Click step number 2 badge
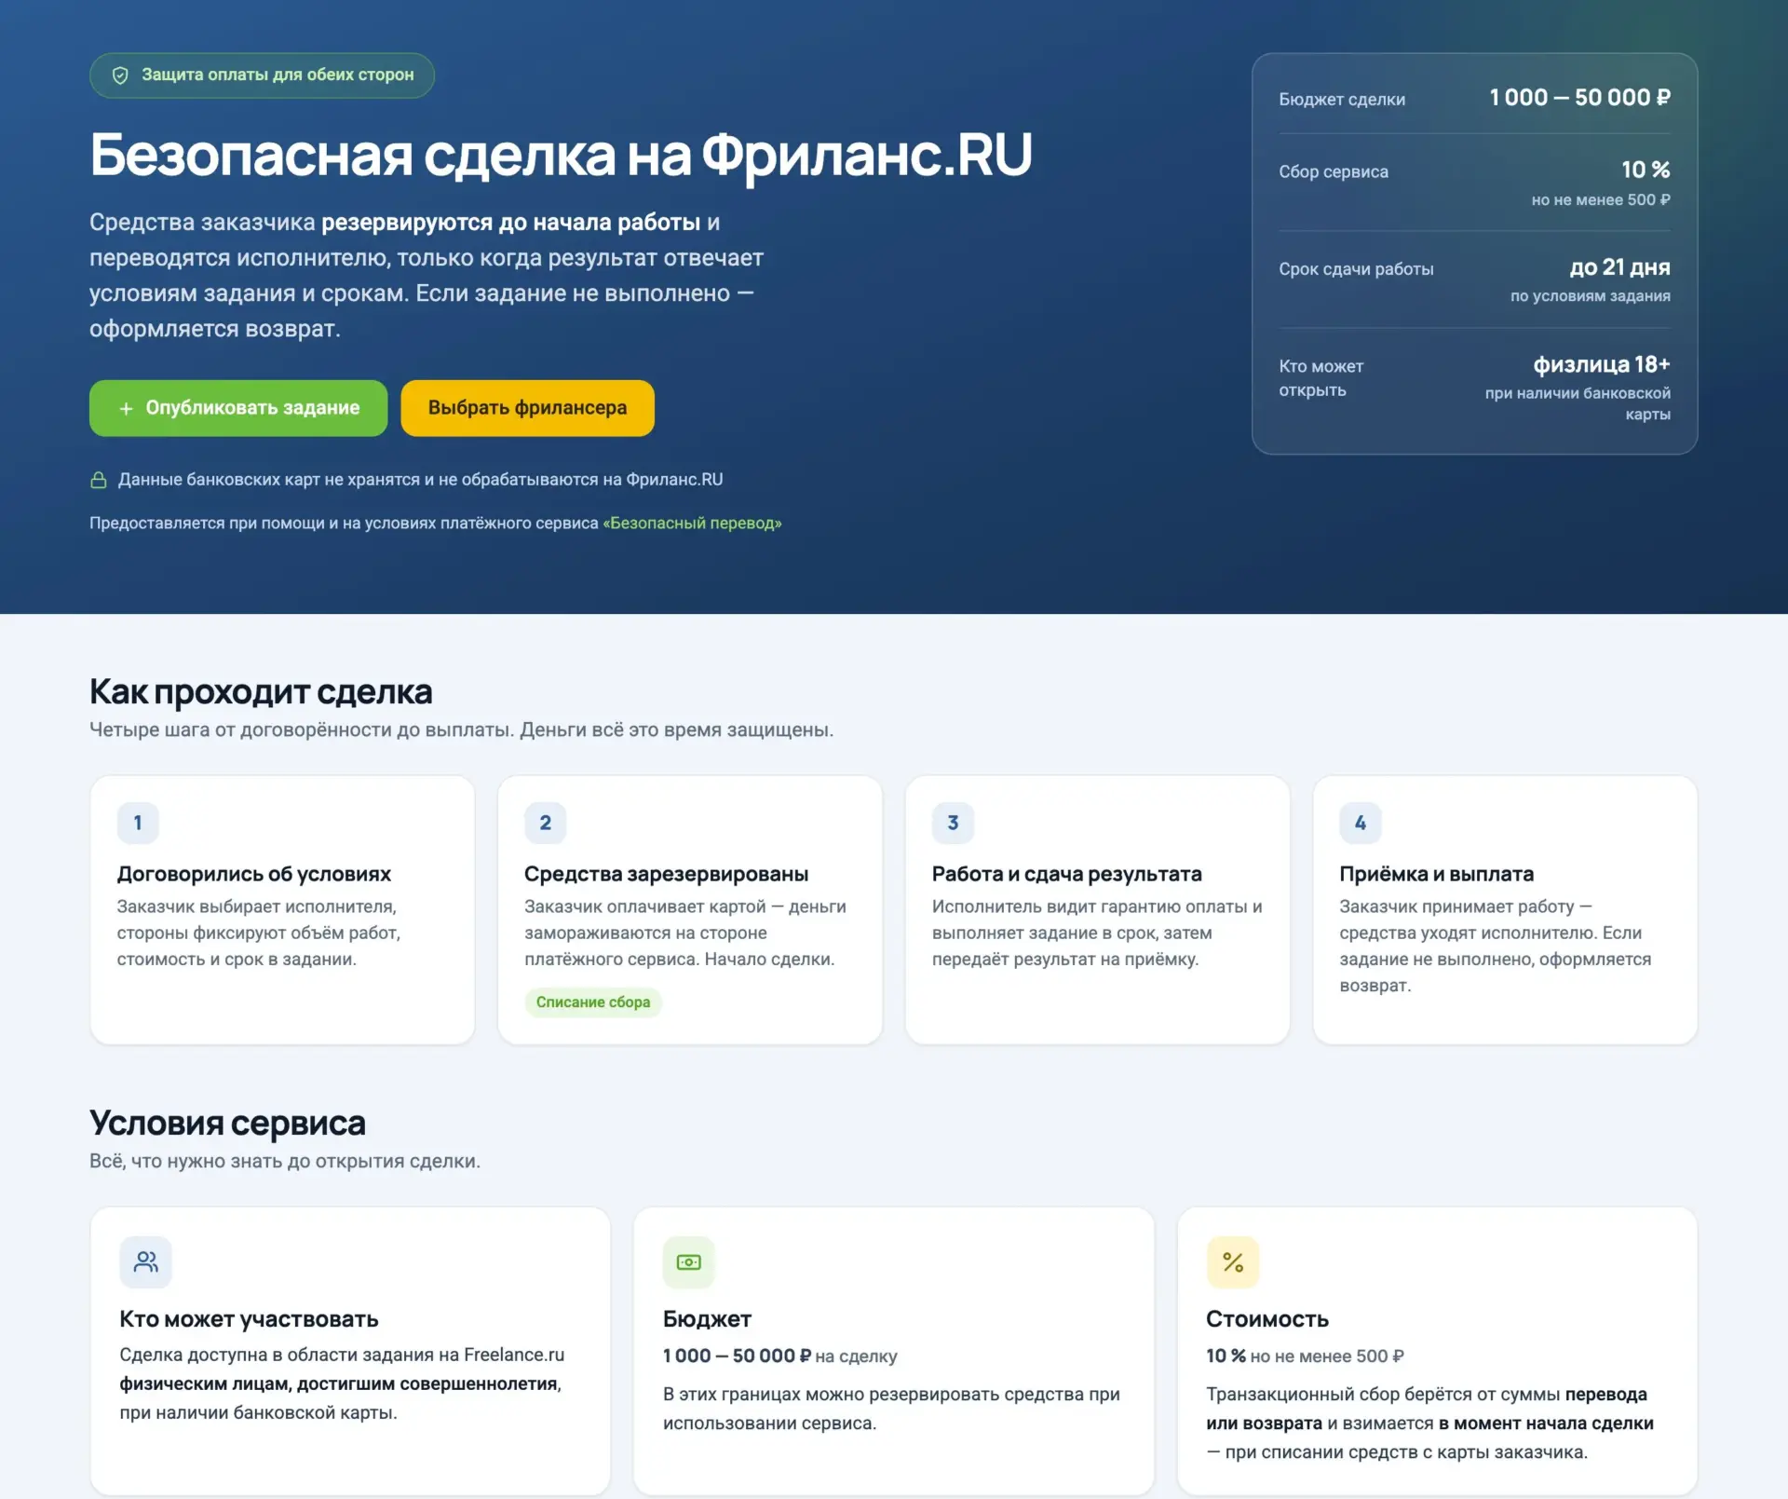This screenshot has height=1499, width=1788. [x=546, y=823]
